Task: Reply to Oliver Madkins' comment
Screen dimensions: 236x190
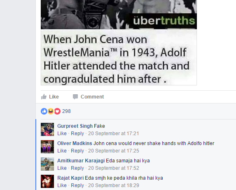Action: click(77, 151)
